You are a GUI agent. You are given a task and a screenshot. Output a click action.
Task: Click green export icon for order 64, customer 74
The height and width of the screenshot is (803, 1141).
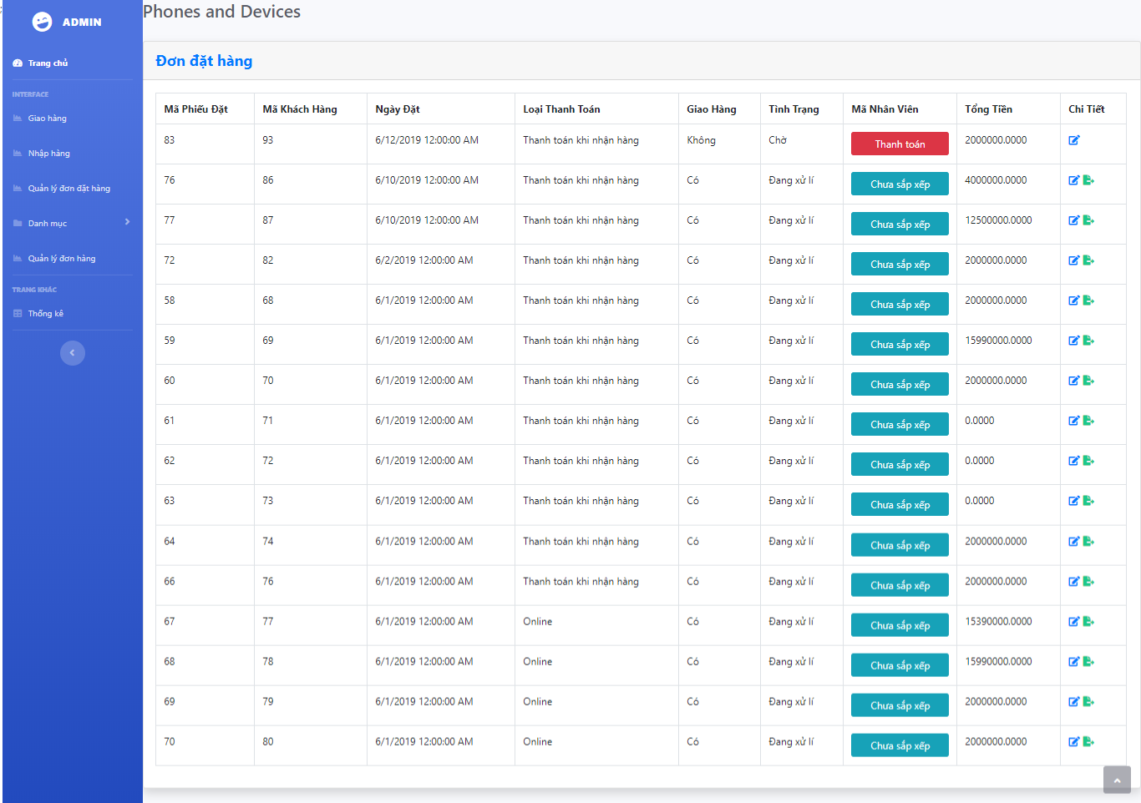pos(1088,542)
